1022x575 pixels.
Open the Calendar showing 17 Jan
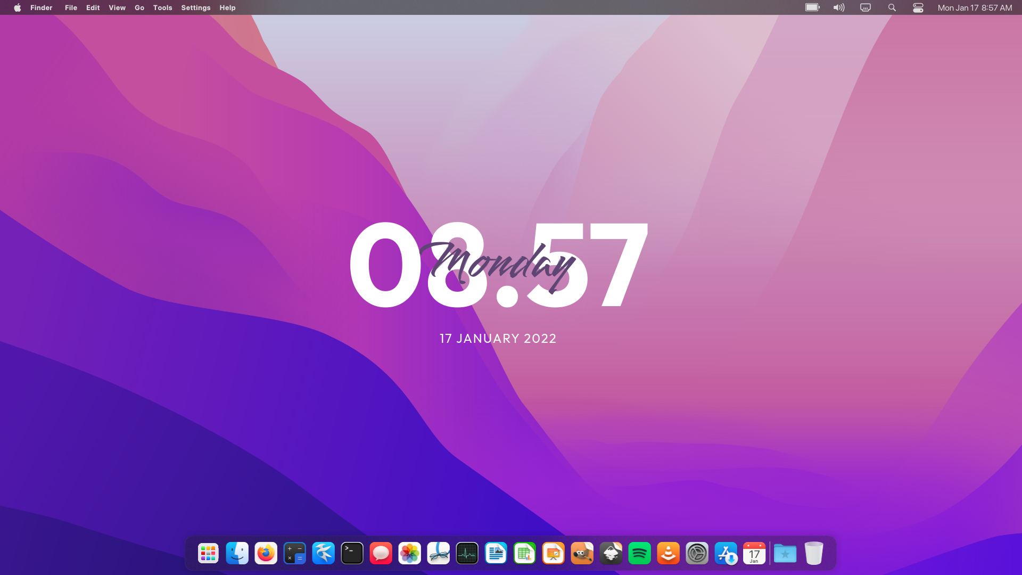coord(754,554)
